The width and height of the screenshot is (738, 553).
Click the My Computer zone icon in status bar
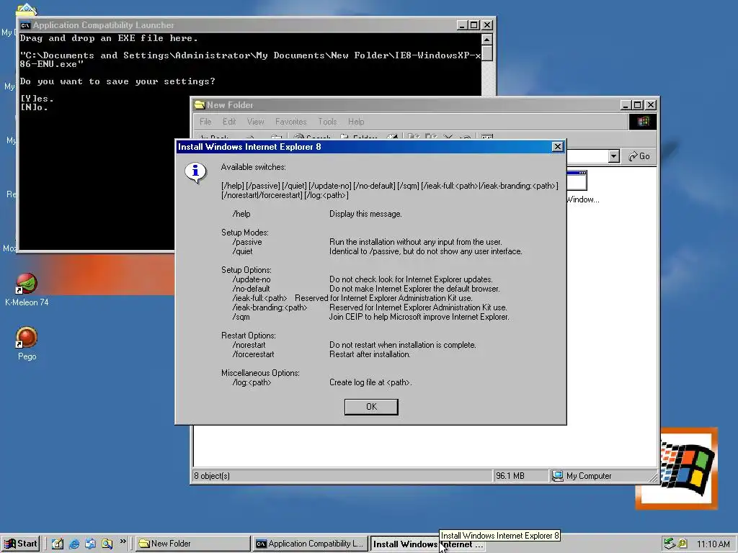pyautogui.click(x=557, y=476)
